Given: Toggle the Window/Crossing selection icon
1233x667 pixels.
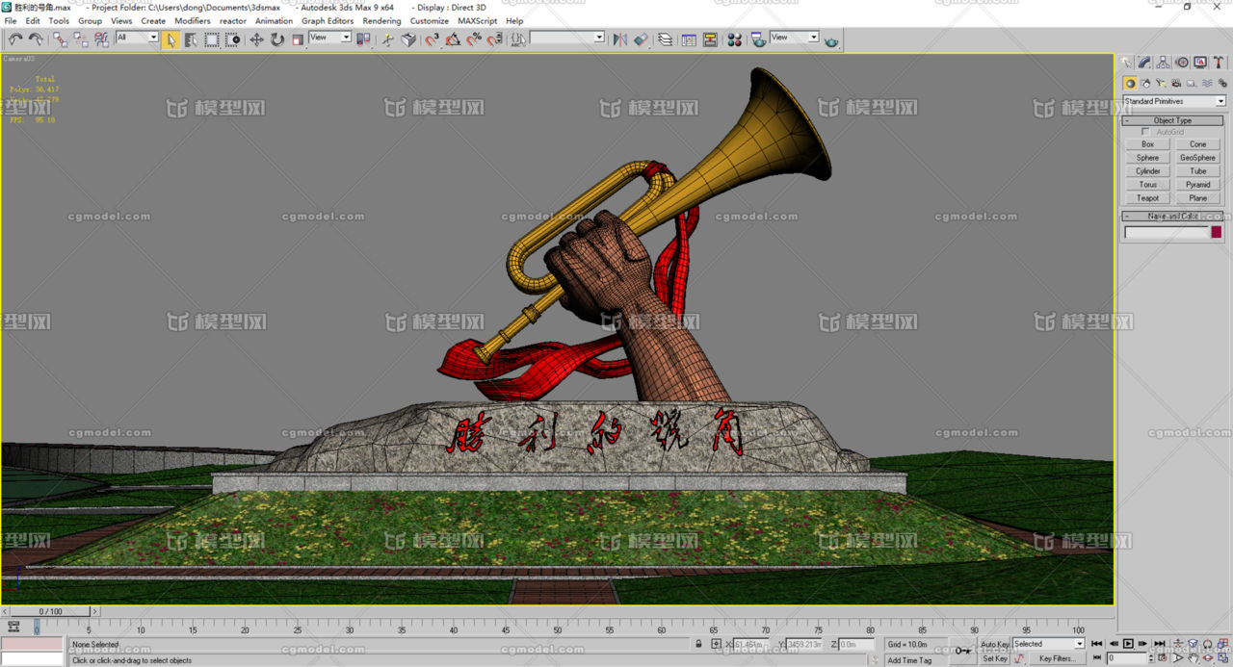Looking at the screenshot, I should tap(232, 39).
